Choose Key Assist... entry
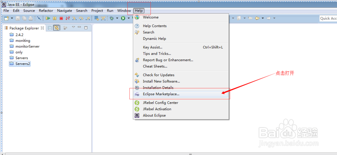The width and height of the screenshot is (337, 155). click(181, 47)
